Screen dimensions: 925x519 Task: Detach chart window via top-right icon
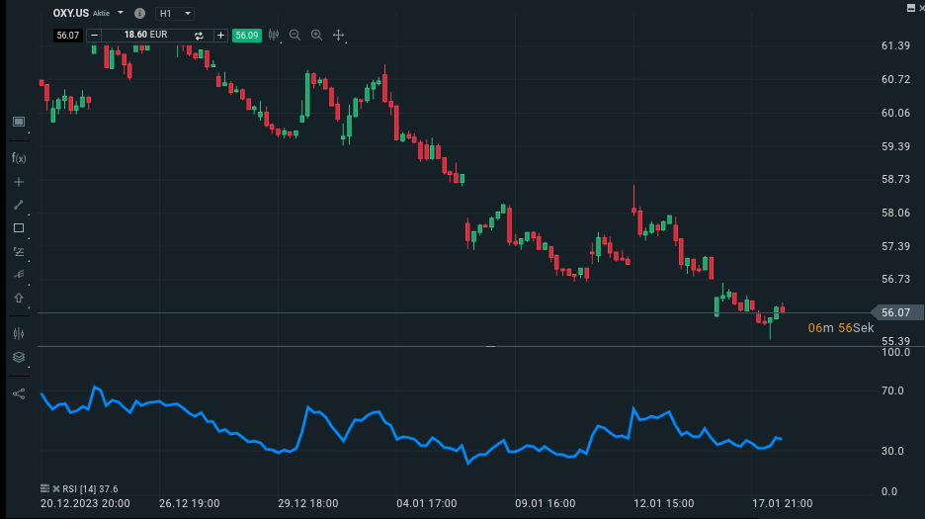pos(911,8)
